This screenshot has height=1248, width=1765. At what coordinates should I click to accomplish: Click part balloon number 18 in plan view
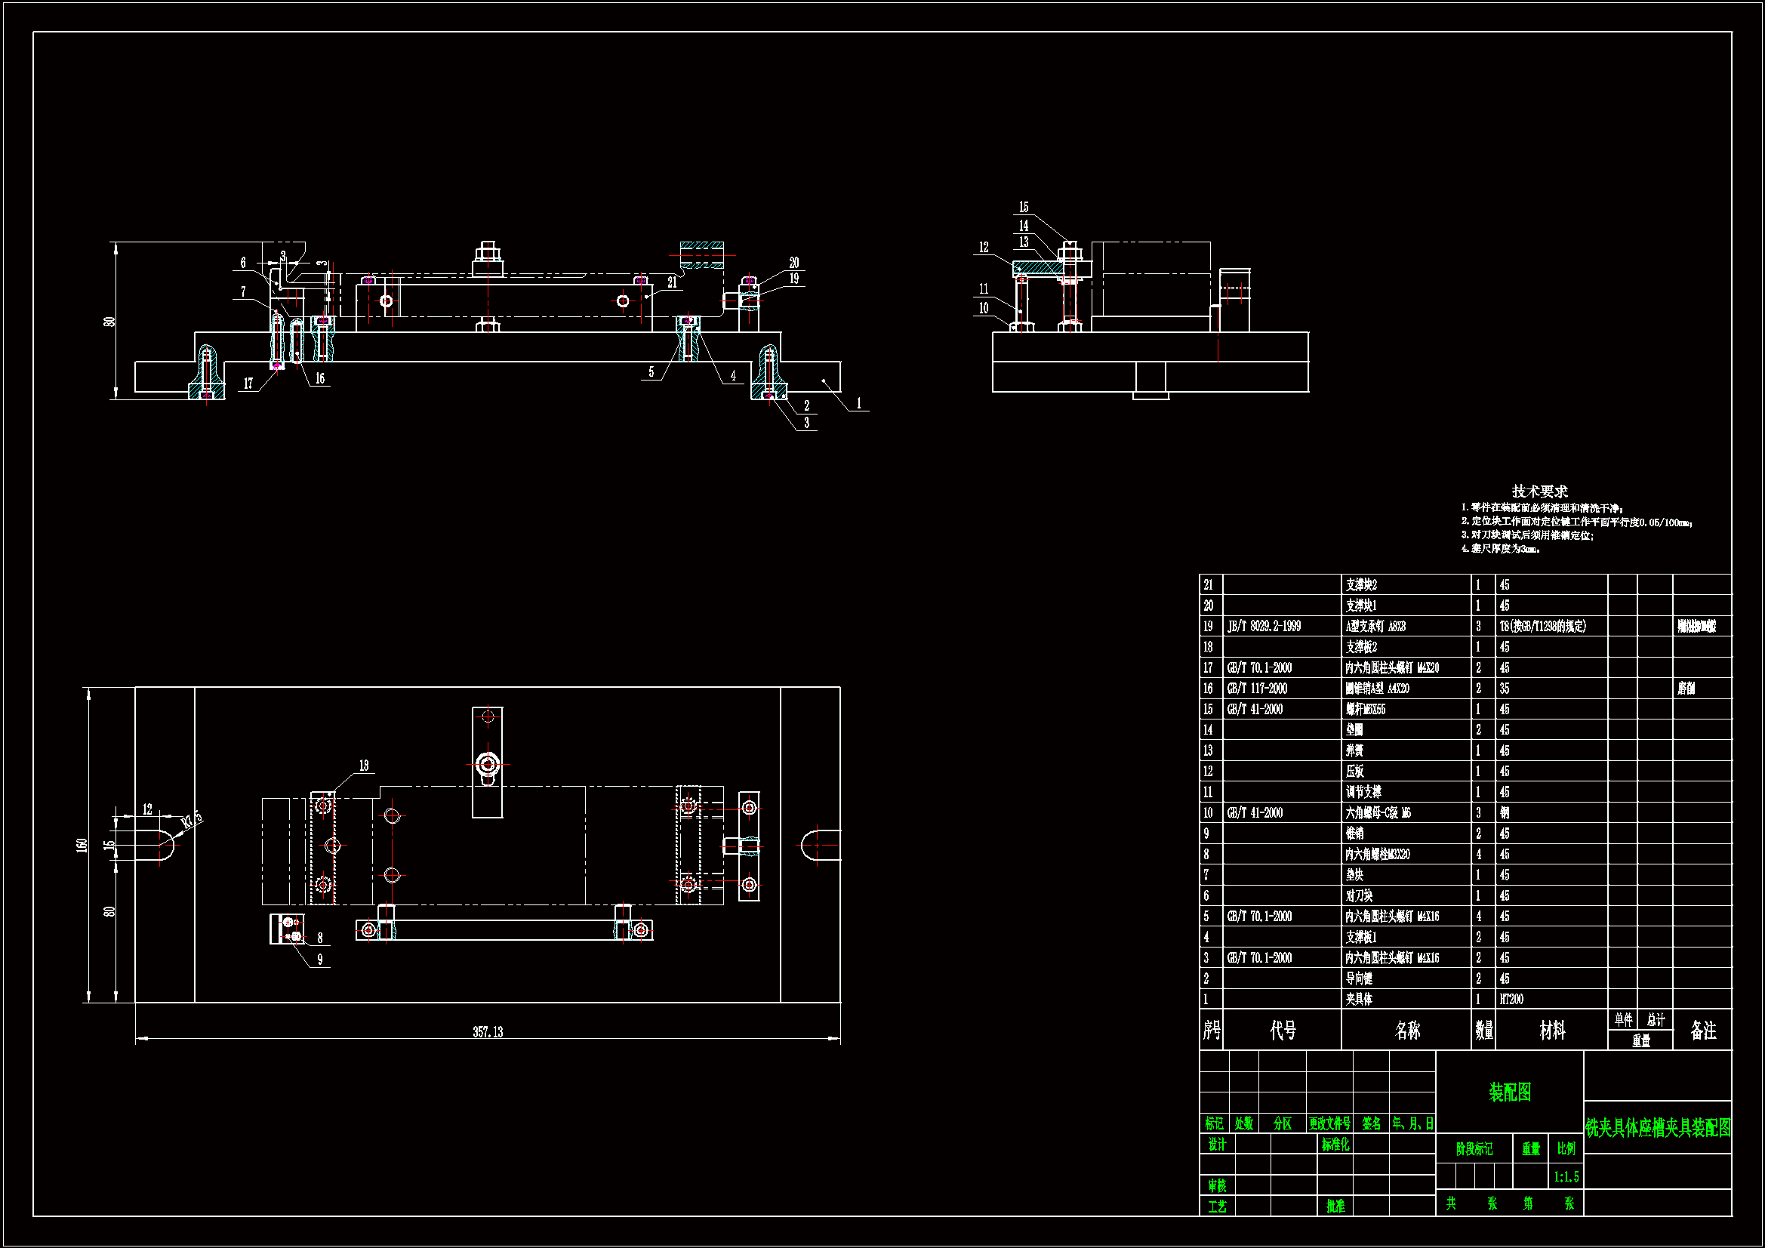click(x=364, y=766)
